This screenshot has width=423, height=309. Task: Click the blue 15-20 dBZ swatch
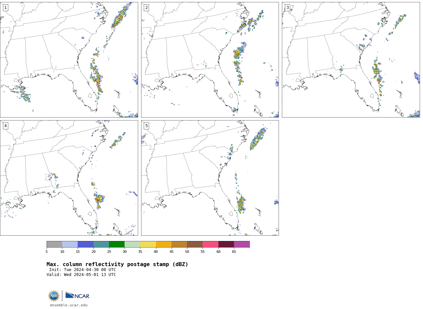coord(86,244)
